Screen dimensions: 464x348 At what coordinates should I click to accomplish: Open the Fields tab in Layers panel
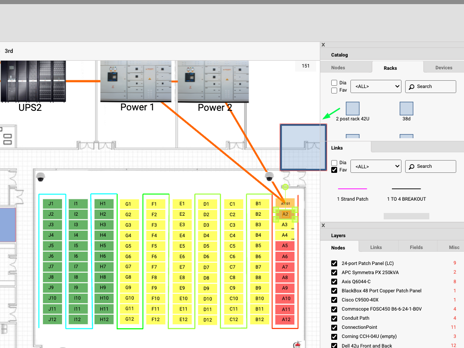(416, 247)
